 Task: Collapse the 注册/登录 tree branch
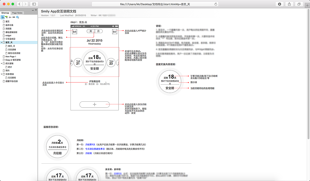2,73
